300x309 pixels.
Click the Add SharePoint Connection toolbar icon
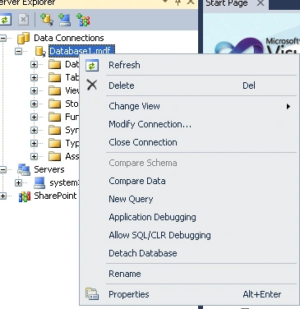coord(83,20)
